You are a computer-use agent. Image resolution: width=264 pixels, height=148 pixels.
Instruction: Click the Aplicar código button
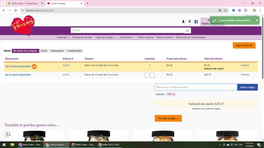click(247, 87)
